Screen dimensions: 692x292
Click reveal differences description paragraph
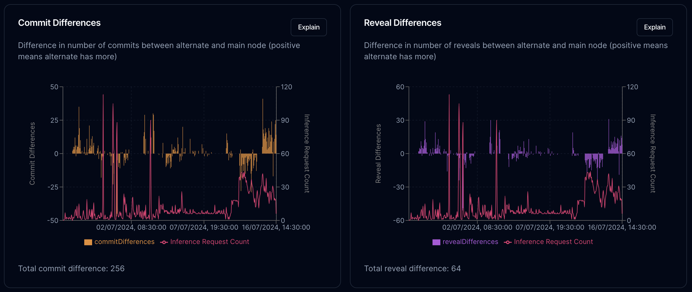point(516,51)
